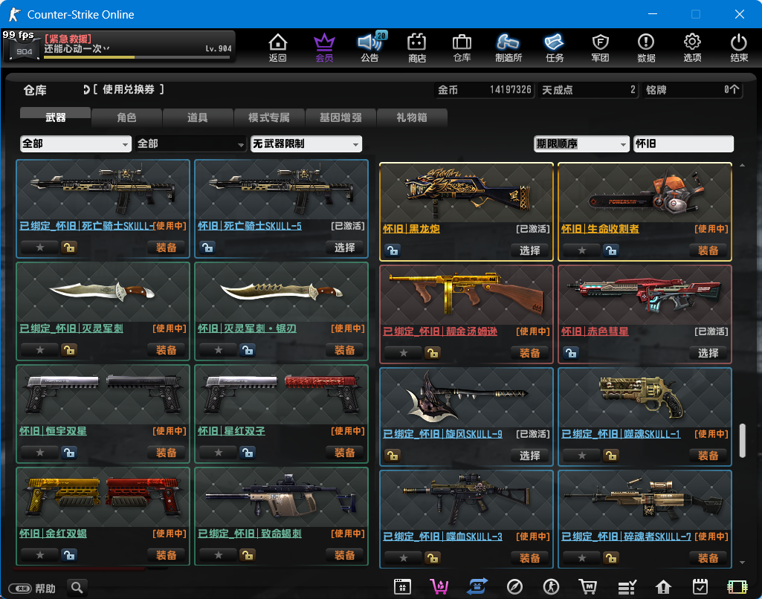Favorite 已绑定_怀旧|灭灵军刺 with its star
The width and height of the screenshot is (762, 599).
[x=40, y=350]
